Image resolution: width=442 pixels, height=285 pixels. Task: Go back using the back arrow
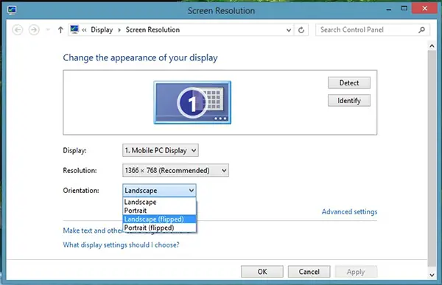18,29
